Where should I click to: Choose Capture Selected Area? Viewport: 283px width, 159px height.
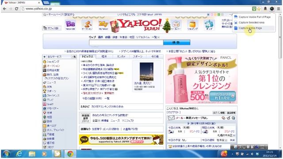coord(254,23)
